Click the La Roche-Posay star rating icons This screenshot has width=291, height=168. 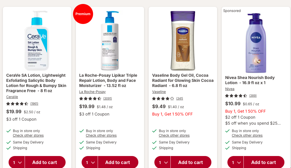[90, 99]
